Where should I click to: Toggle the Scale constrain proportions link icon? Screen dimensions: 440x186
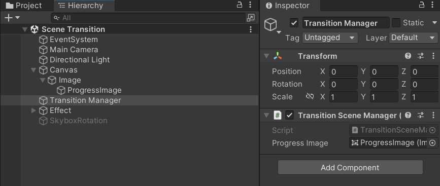pyautogui.click(x=310, y=97)
